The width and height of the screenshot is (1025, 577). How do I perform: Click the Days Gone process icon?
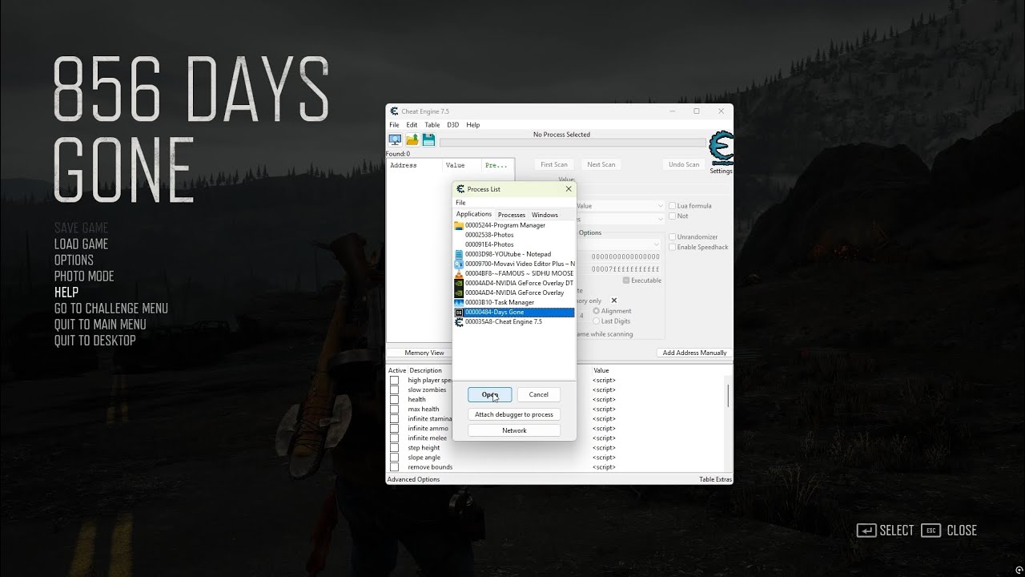point(459,312)
